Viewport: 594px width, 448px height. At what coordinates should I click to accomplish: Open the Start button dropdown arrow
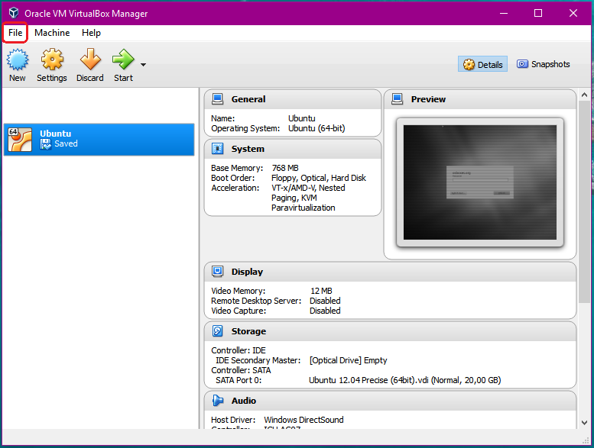(x=143, y=65)
